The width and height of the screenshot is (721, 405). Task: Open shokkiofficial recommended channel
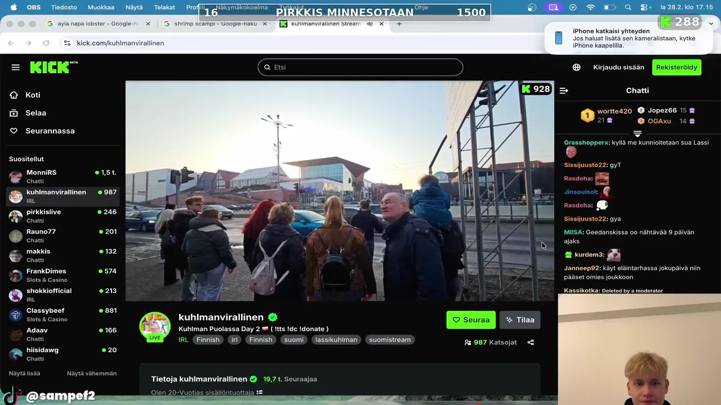click(x=63, y=295)
